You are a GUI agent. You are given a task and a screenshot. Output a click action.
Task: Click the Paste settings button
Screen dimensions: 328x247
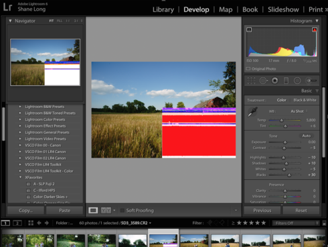click(64, 211)
